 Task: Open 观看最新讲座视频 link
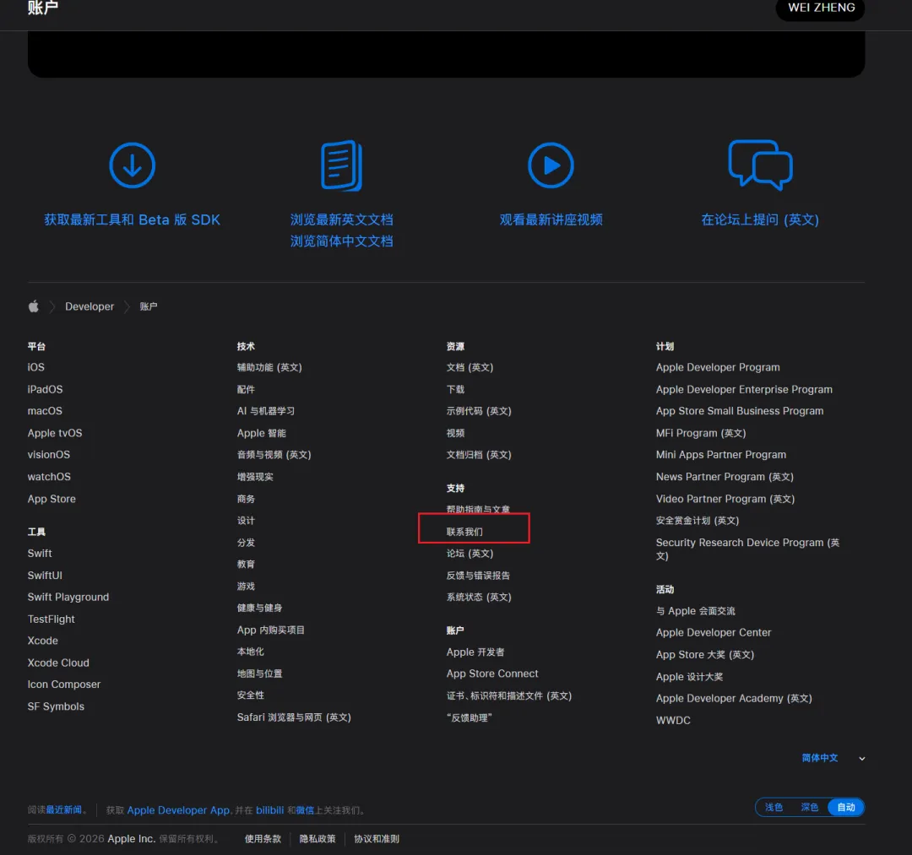[551, 219]
